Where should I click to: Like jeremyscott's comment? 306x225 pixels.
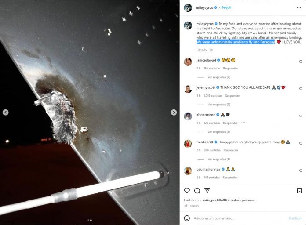click(x=301, y=89)
